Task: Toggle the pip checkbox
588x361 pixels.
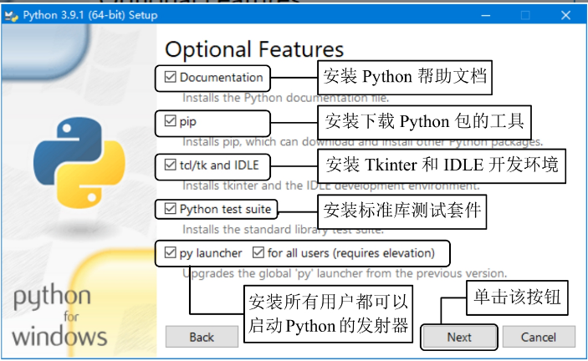Action: [171, 121]
